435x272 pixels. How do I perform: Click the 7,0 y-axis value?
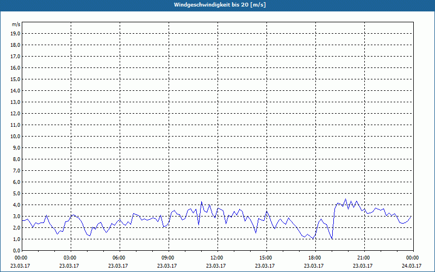point(17,170)
